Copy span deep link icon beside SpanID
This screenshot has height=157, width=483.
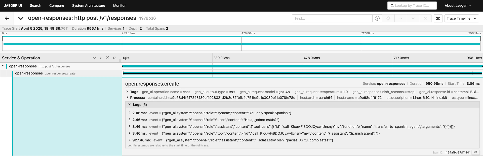click(476, 152)
